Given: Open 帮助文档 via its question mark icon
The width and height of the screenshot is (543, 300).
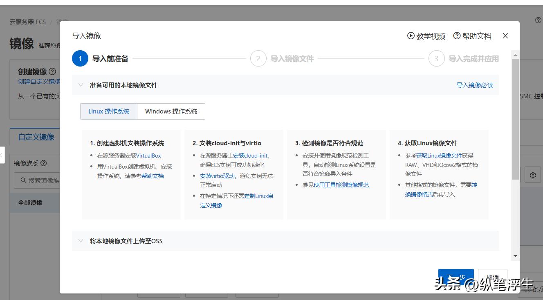Looking at the screenshot, I should [x=457, y=36].
